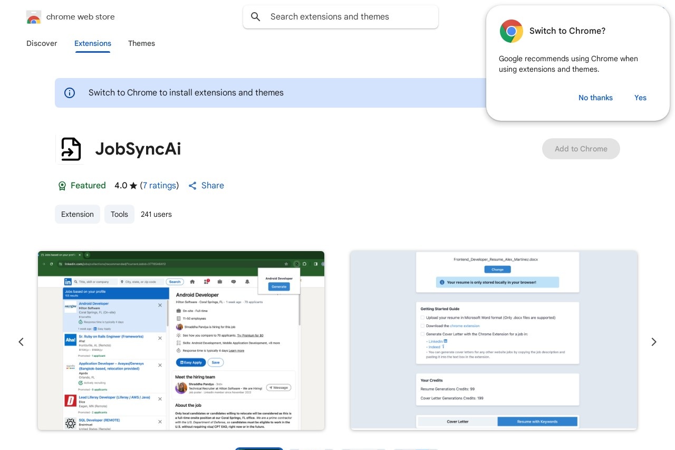Click the search magnifier icon
The height and width of the screenshot is (450, 675).
click(x=256, y=17)
